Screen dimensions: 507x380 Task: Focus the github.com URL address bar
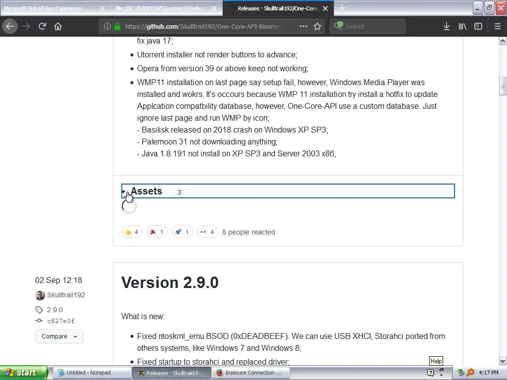(203, 26)
